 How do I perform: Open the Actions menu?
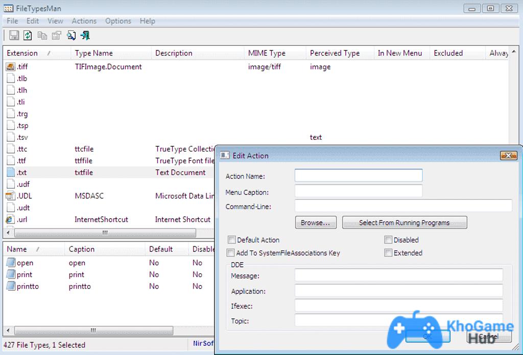pyautogui.click(x=84, y=21)
